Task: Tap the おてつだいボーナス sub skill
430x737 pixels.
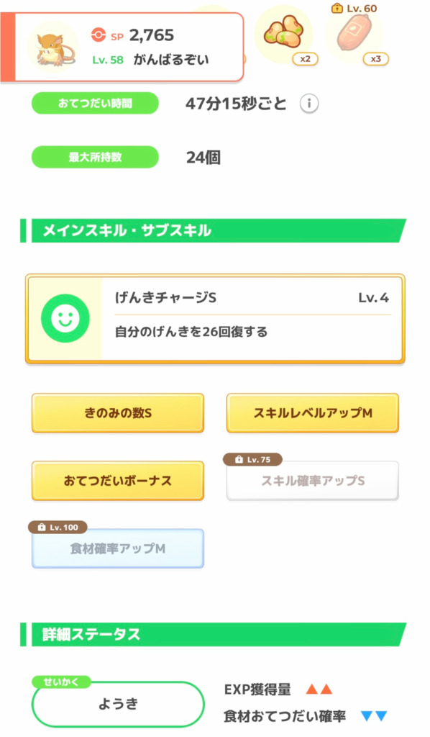Action: (118, 480)
